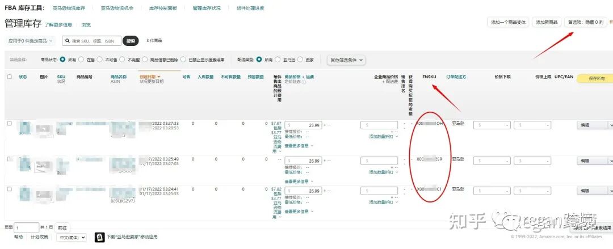The height and width of the screenshot is (249, 613).
Task: Expand 查看更多信息 in the 25.99 row
Action: pyautogui.click(x=299, y=146)
